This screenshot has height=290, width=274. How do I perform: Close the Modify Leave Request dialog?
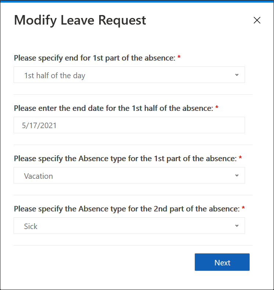click(x=257, y=21)
